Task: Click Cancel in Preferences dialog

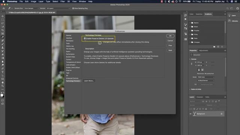Action: point(170,41)
